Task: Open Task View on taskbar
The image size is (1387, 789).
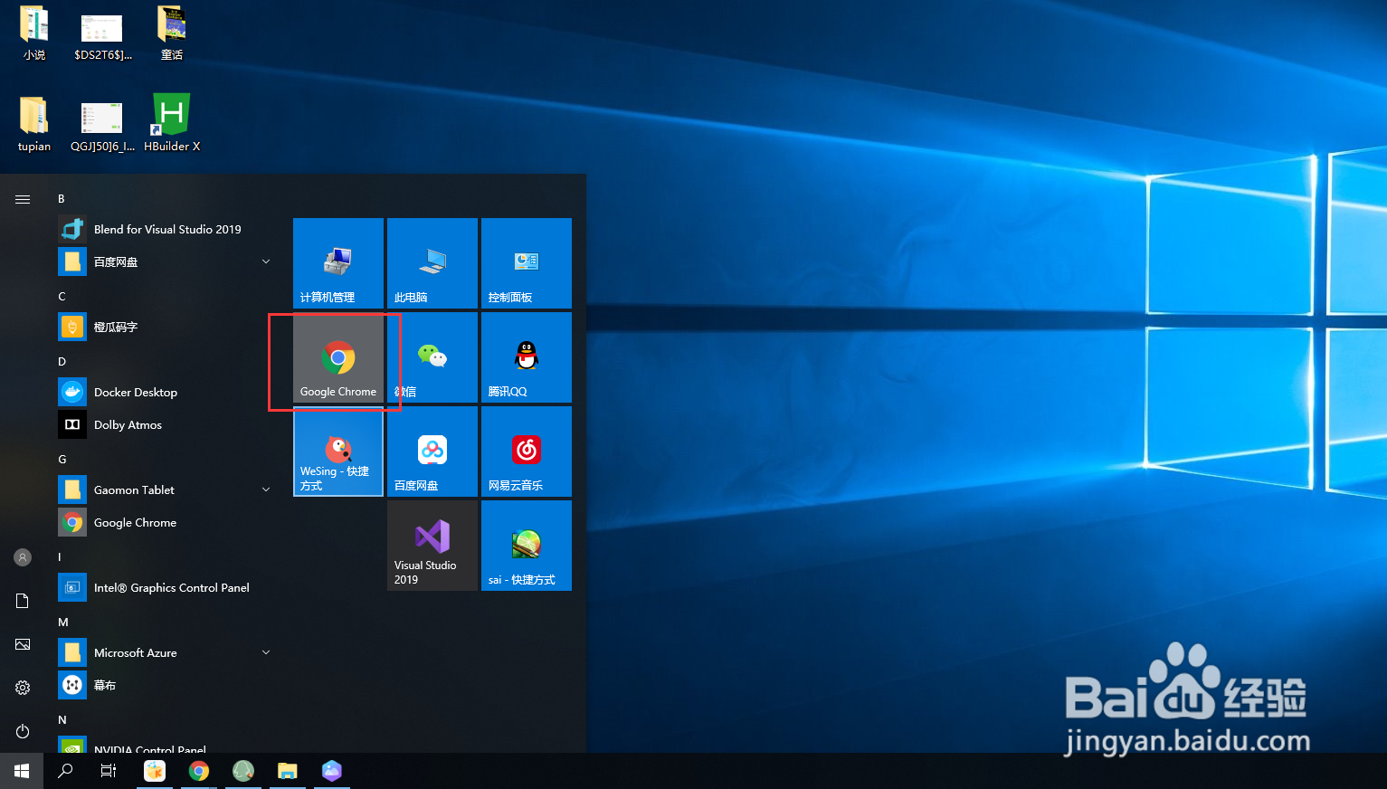Action: tap(109, 771)
